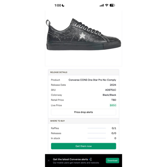Click the Download button
Image resolution: width=167 pixels, height=167 pixels.
point(112,160)
